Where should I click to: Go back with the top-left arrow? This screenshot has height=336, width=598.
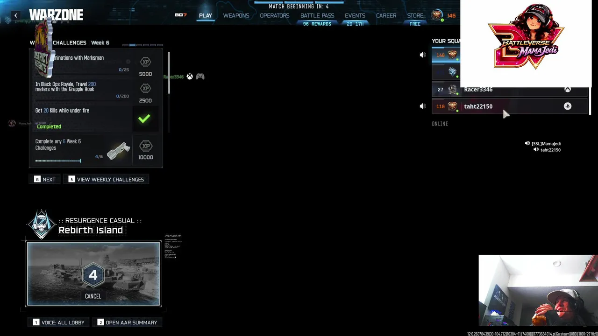click(16, 15)
